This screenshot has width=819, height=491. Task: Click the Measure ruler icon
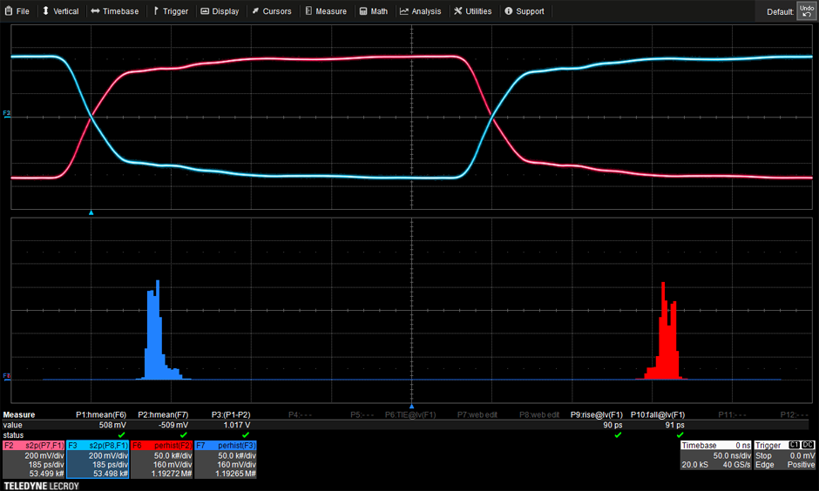pyautogui.click(x=308, y=11)
